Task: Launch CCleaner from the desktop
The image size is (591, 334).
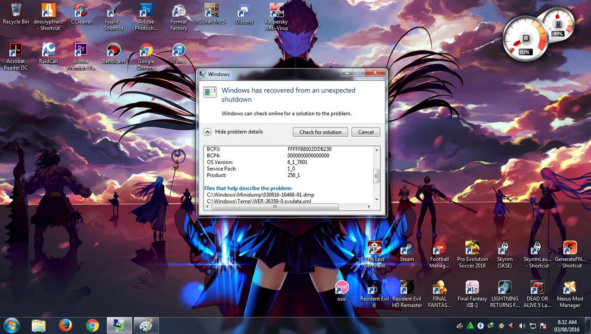Action: click(81, 14)
